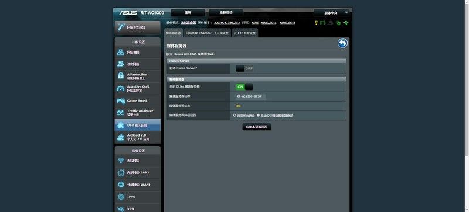Click the firmware version 3.0.0.4.380 link
This screenshot has width=469, height=212.
pyautogui.click(x=227, y=23)
